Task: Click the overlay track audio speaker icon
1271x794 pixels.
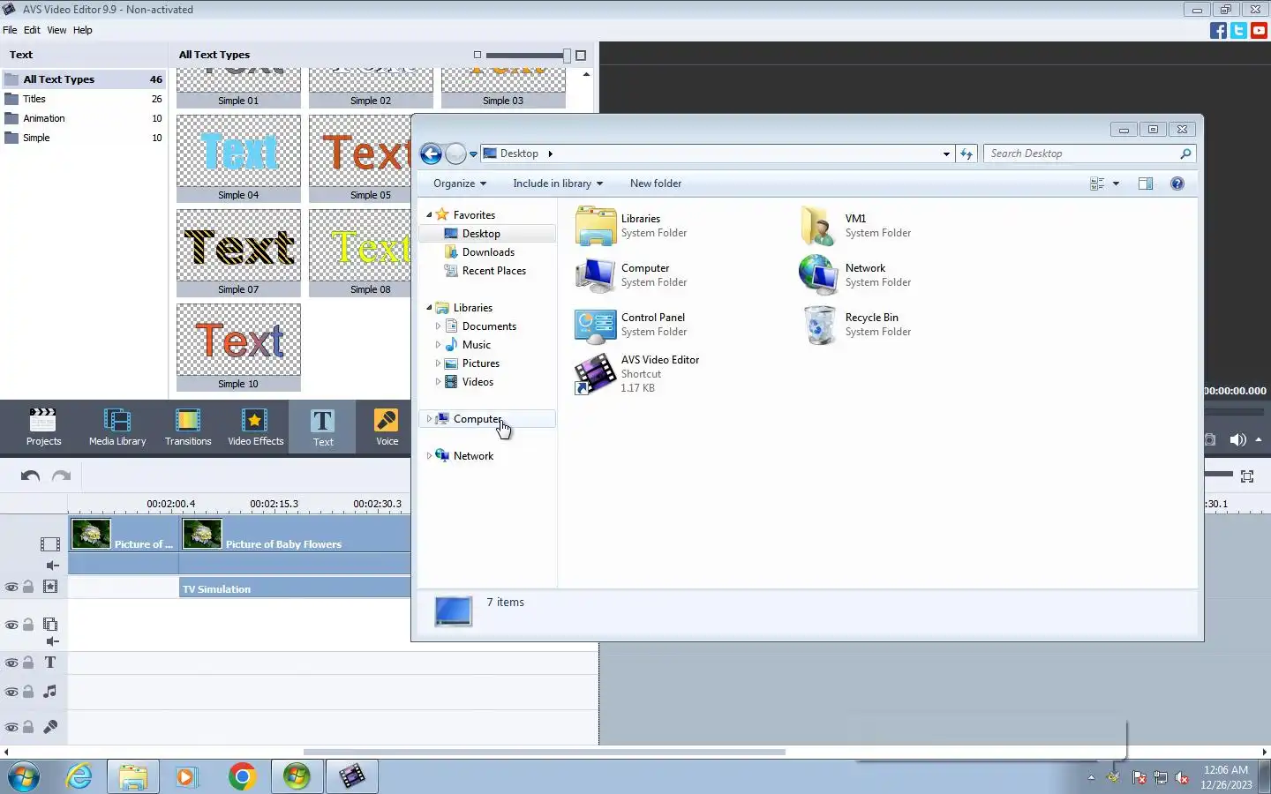Action: pyautogui.click(x=53, y=641)
